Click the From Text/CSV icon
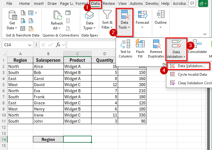Image resolution: width=212 pixels, height=150 pixels. tap(23, 13)
